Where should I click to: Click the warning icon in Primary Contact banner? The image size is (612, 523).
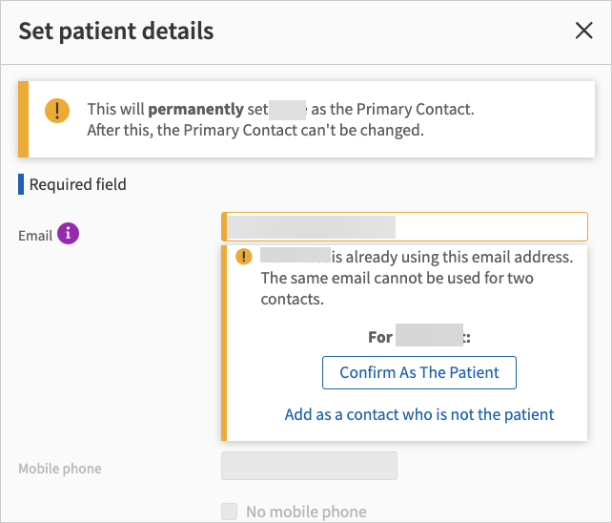pos(57,110)
